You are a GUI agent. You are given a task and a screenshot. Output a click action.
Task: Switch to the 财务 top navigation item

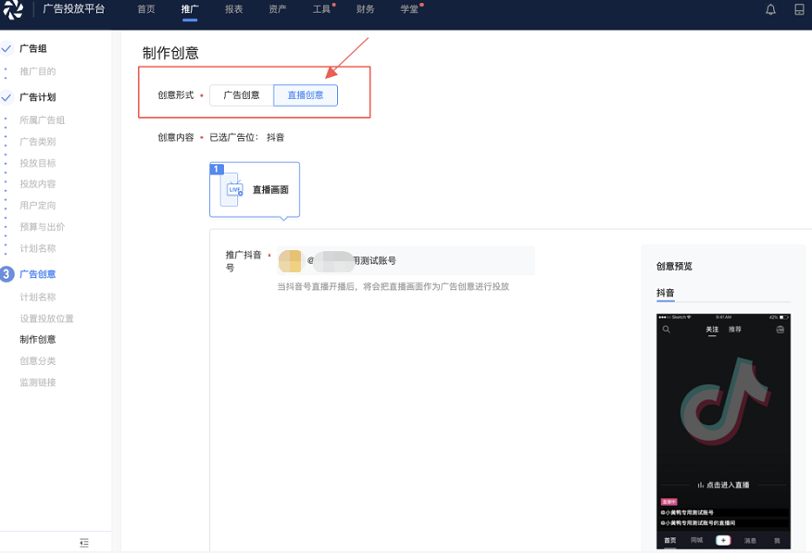366,9
